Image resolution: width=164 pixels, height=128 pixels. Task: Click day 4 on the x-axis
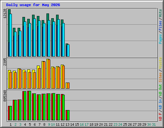tap(25, 124)
